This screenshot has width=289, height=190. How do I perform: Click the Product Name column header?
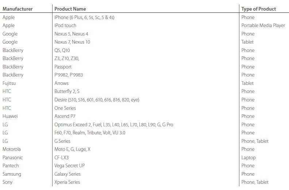point(70,9)
